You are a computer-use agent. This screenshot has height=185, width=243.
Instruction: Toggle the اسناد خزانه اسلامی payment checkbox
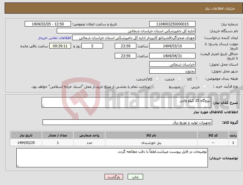click(x=154, y=86)
